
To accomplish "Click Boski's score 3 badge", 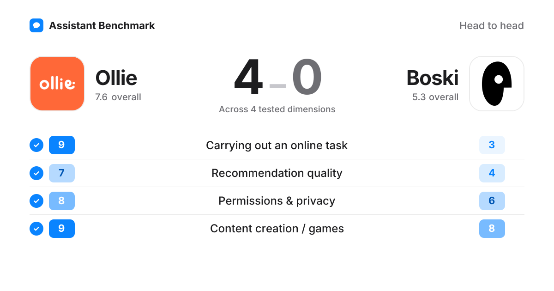I will [492, 145].
